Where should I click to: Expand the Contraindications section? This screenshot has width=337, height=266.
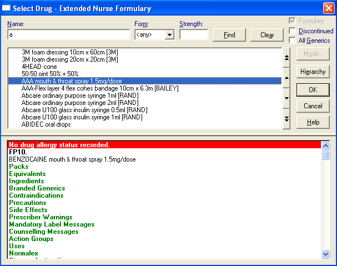click(x=37, y=195)
